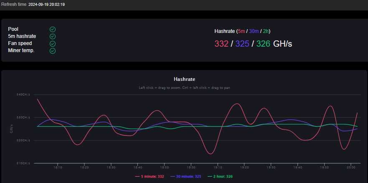
Task: Toggle the 30 minute series in the legend
Action: click(186, 176)
